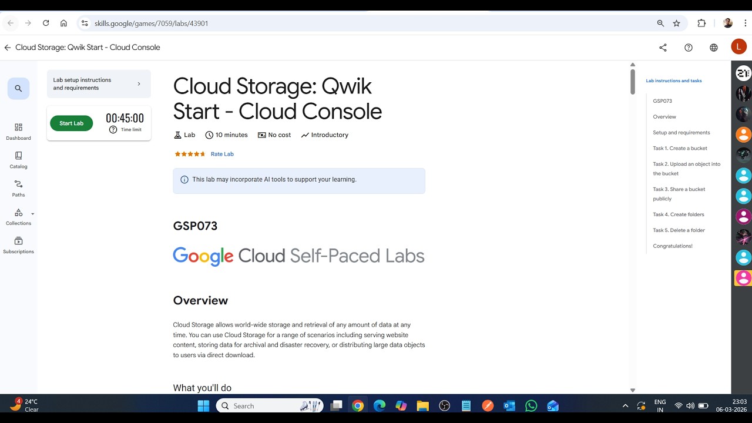The height and width of the screenshot is (423, 752).
Task: Jump to Task 4. Create folders
Action: [x=678, y=214]
